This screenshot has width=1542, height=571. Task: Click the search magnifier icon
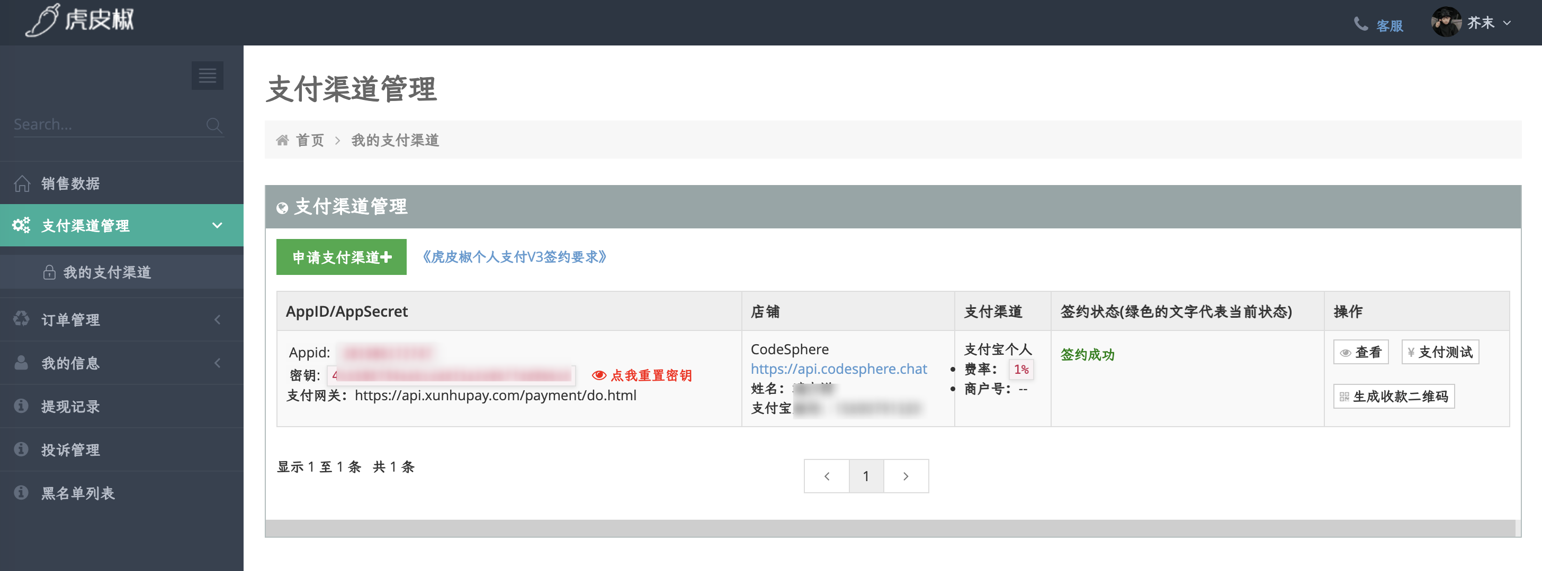pos(214,125)
